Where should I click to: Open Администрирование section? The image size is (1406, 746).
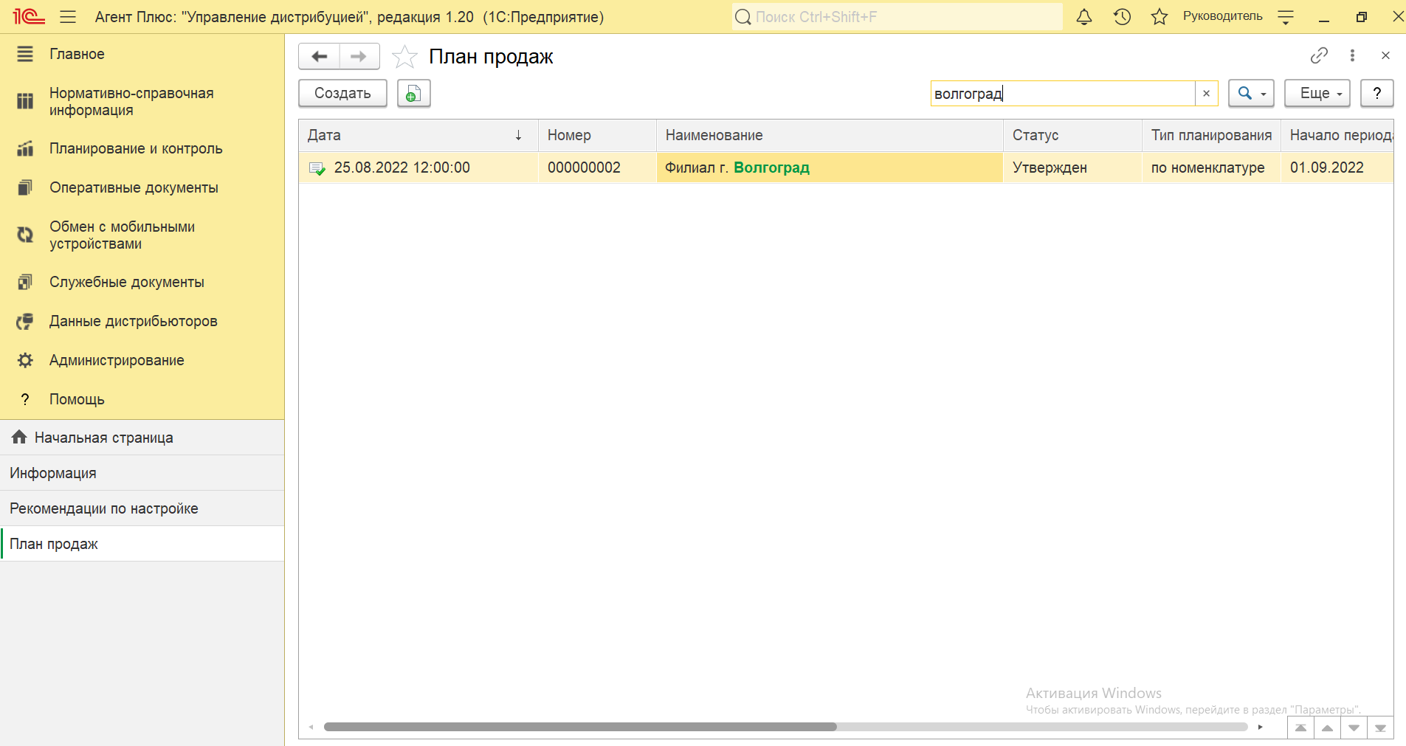click(117, 360)
